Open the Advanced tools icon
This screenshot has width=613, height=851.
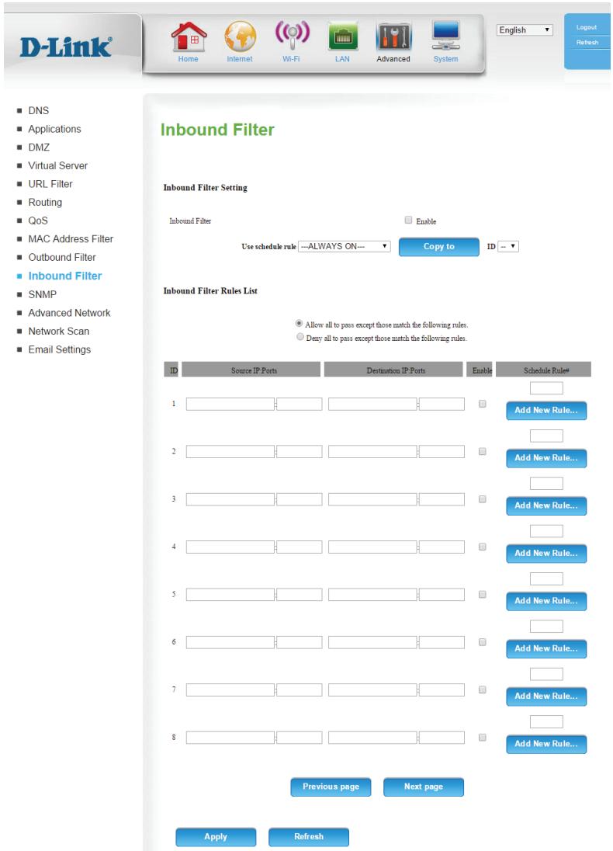tap(393, 37)
